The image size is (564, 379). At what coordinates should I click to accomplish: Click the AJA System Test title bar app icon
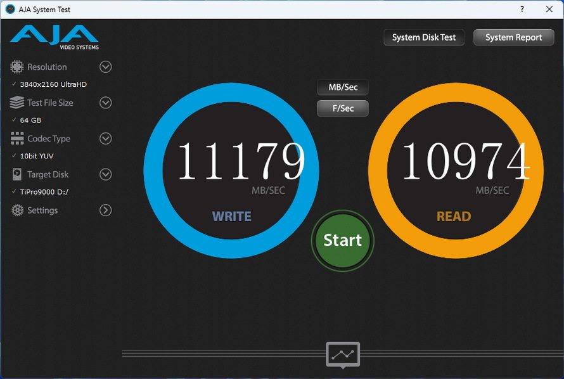point(10,10)
